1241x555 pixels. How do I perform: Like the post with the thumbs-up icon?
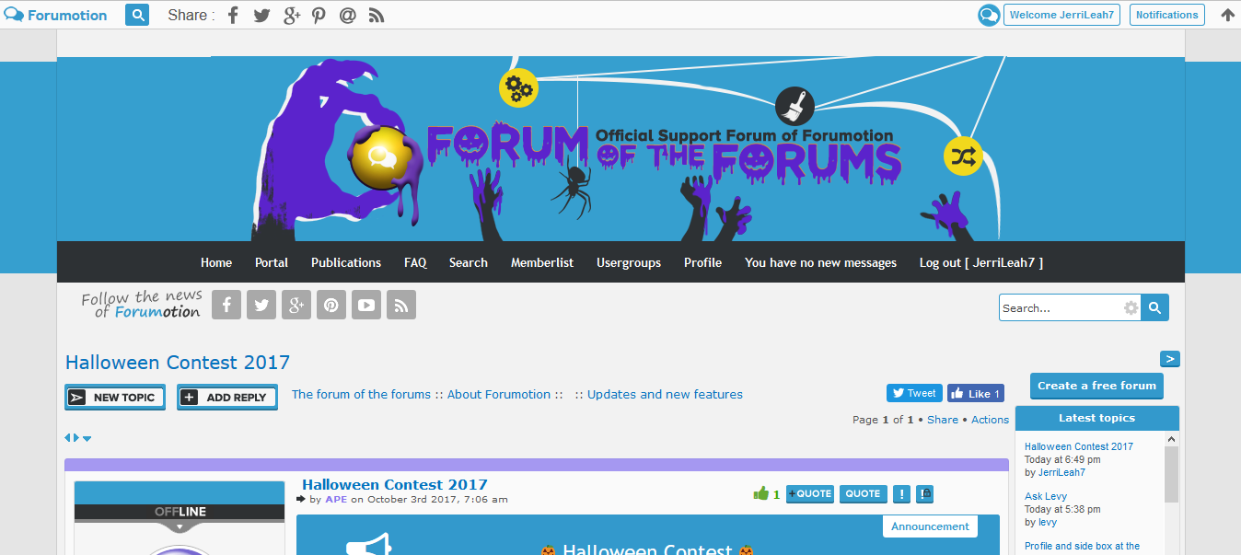760,493
